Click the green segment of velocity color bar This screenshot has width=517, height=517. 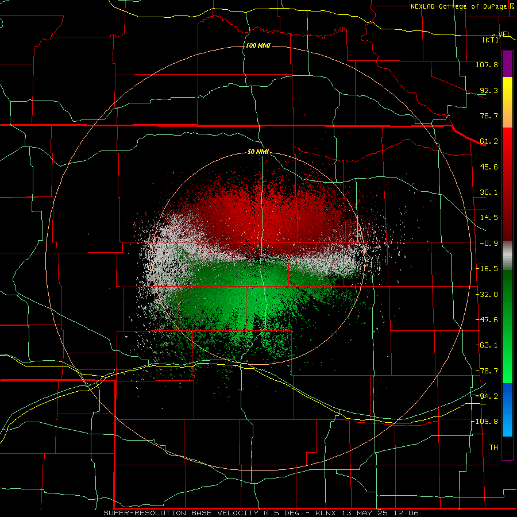(x=507, y=326)
